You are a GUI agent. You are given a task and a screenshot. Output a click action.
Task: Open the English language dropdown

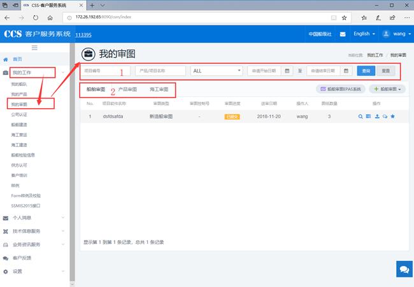[x=364, y=34]
